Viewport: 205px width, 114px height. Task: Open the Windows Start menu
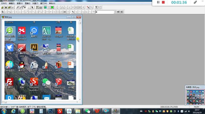point(4,111)
